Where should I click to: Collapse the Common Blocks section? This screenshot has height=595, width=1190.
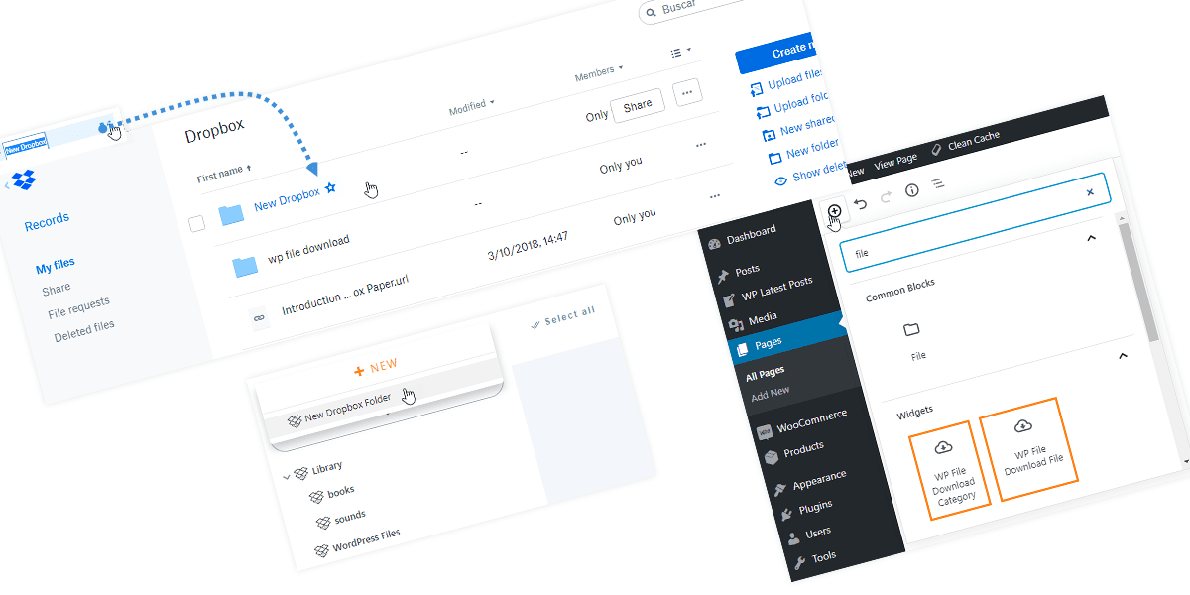[1092, 238]
